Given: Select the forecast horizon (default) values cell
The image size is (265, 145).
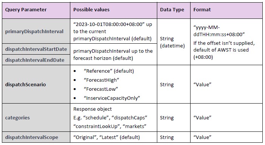Looking at the screenshot, I should tap(113, 54).
